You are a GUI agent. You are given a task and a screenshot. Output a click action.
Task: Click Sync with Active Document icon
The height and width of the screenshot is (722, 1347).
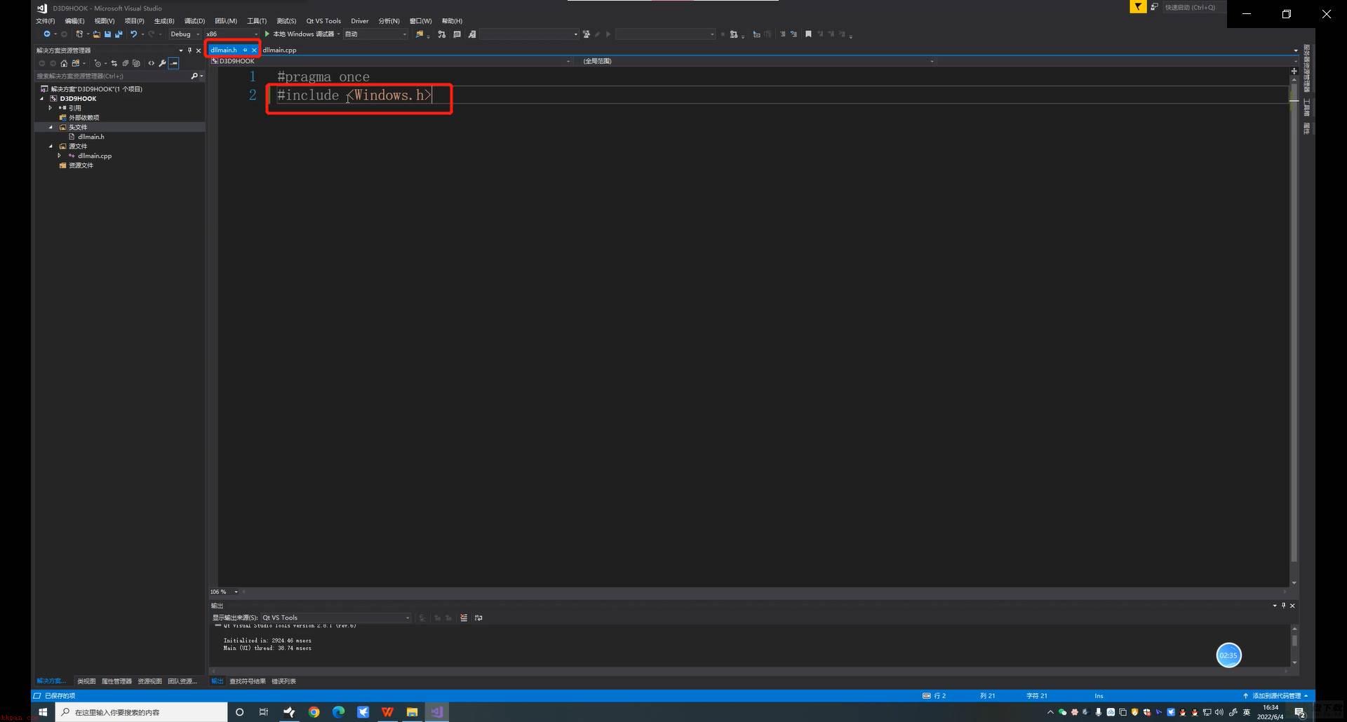click(x=114, y=63)
